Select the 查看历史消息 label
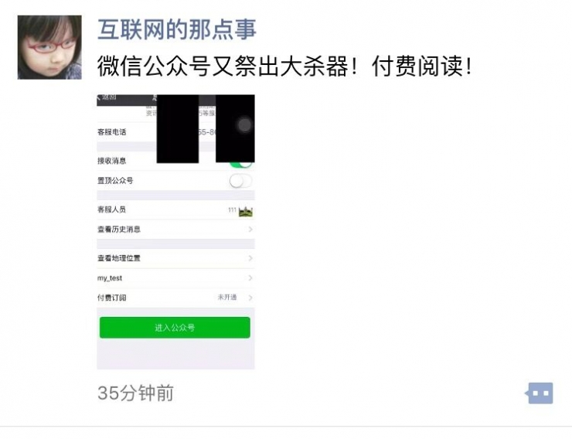 click(x=119, y=230)
